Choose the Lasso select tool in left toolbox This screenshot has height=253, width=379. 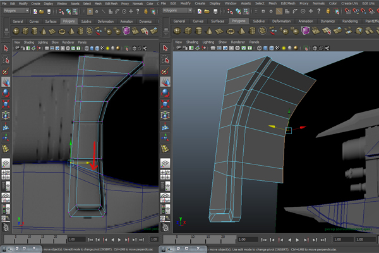(x=6, y=59)
